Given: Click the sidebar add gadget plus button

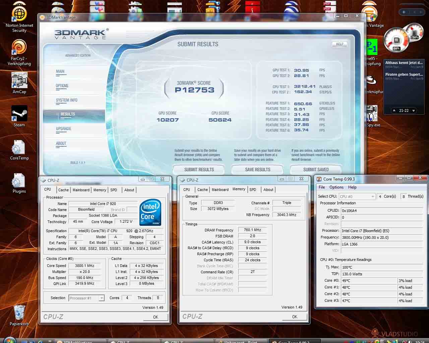Looking at the screenshot, I should click(404, 12).
